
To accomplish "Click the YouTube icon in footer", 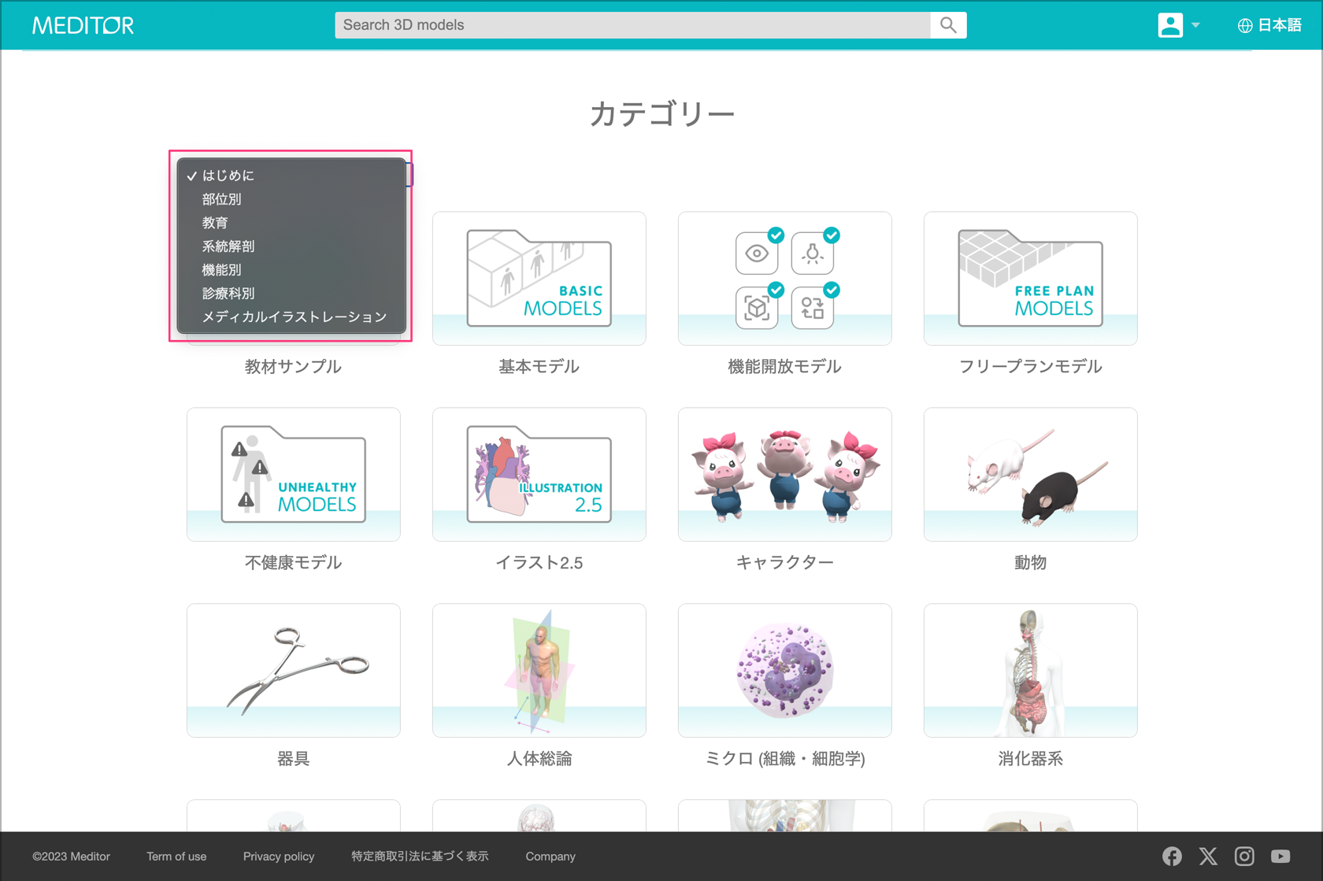I will 1280,856.
